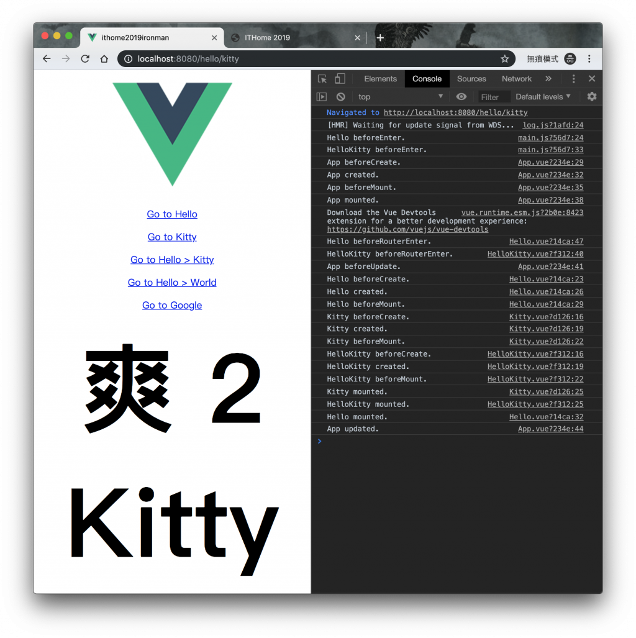Open source link HelloKitty.vue?f312:25
Viewport: 636px width, 638px height.
click(535, 404)
